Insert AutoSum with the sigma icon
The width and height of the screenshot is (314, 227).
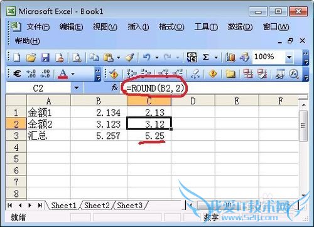pyautogui.click(x=206, y=57)
